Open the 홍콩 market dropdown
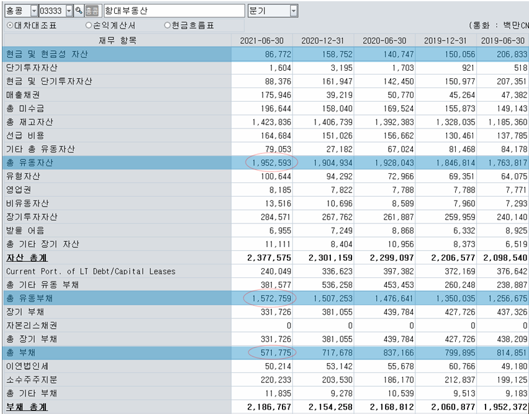Screen dimensions: 529x414 pos(33,11)
